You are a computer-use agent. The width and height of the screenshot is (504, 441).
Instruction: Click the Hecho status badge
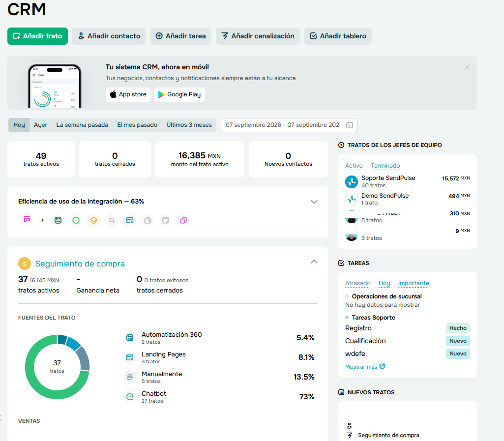(x=458, y=328)
